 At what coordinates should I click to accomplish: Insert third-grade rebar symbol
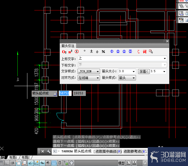pos(124,51)
